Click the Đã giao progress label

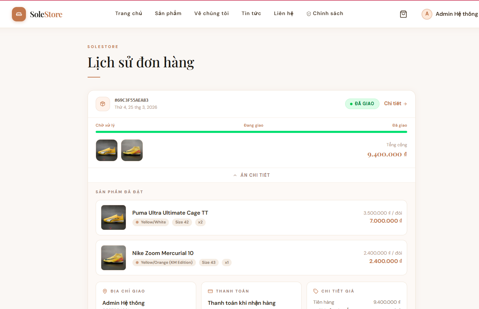click(x=400, y=125)
